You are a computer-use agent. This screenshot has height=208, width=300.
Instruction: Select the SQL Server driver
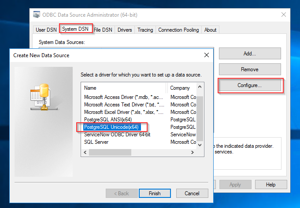(96, 142)
